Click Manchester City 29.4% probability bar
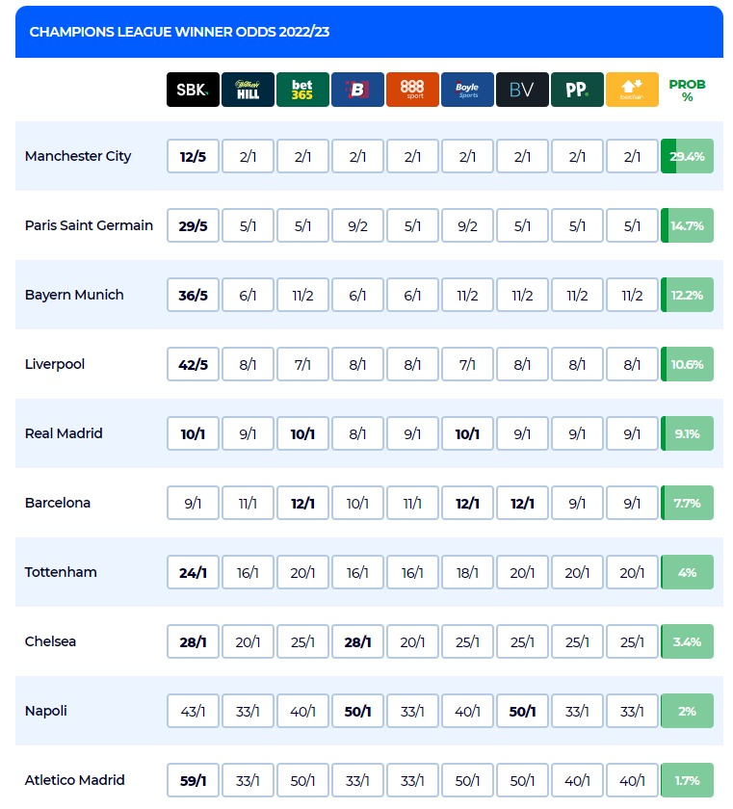Image resolution: width=733 pixels, height=809 pixels. coord(687,156)
